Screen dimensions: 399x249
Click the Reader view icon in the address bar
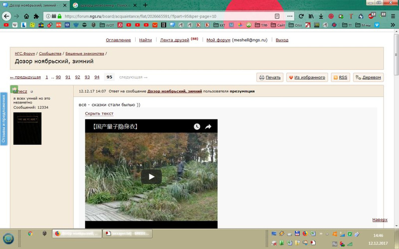(277, 16)
